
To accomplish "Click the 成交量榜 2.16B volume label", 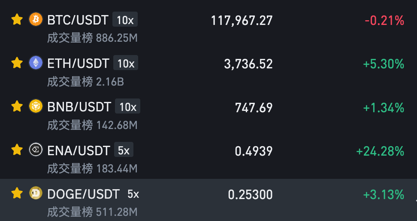I will (x=86, y=82).
